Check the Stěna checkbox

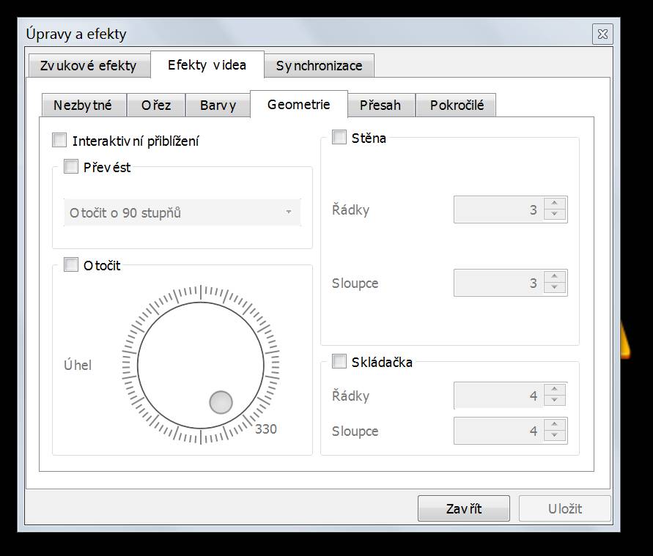tap(339, 137)
